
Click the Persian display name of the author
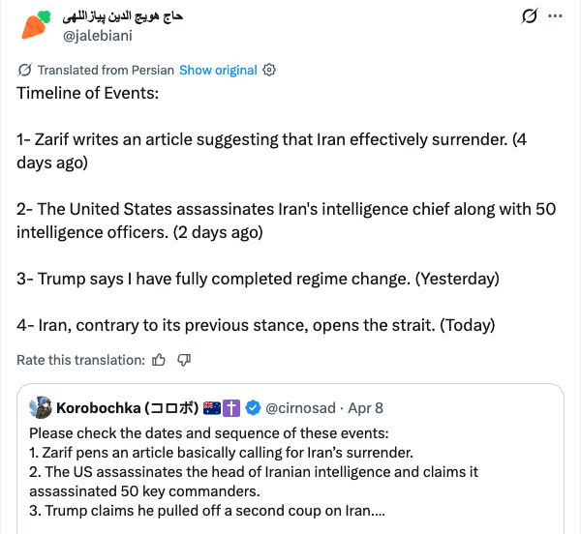(x=122, y=16)
